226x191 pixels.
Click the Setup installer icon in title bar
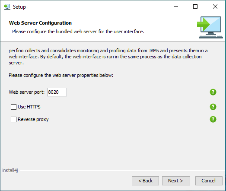point(7,7)
